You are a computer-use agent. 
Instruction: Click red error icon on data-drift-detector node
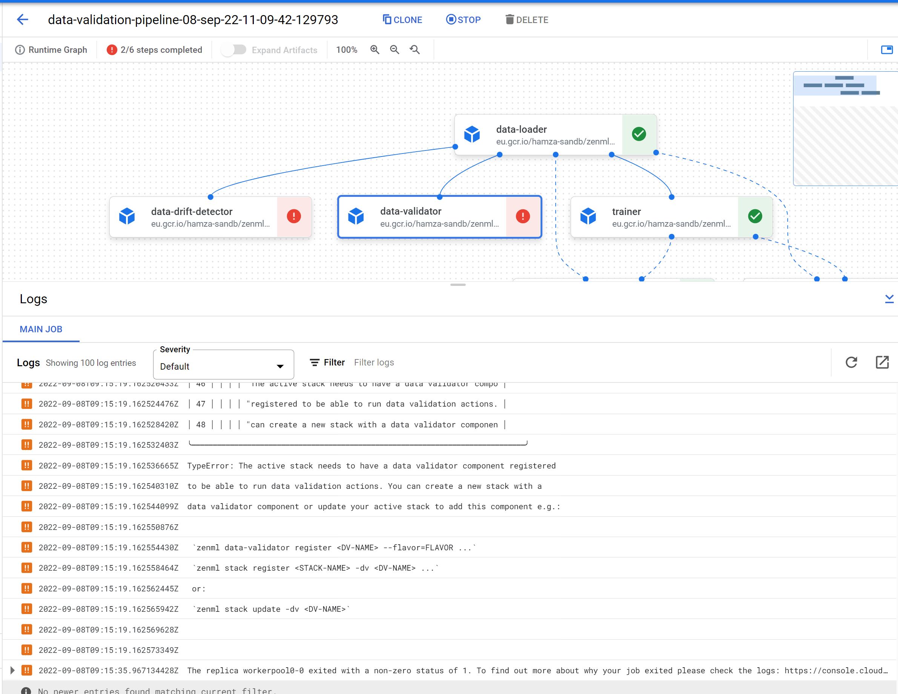coord(293,216)
